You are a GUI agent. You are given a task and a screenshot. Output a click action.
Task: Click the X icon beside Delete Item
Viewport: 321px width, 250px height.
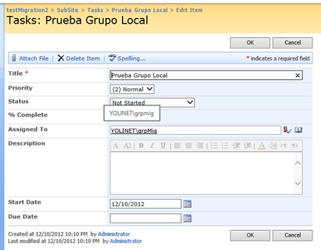pyautogui.click(x=61, y=58)
